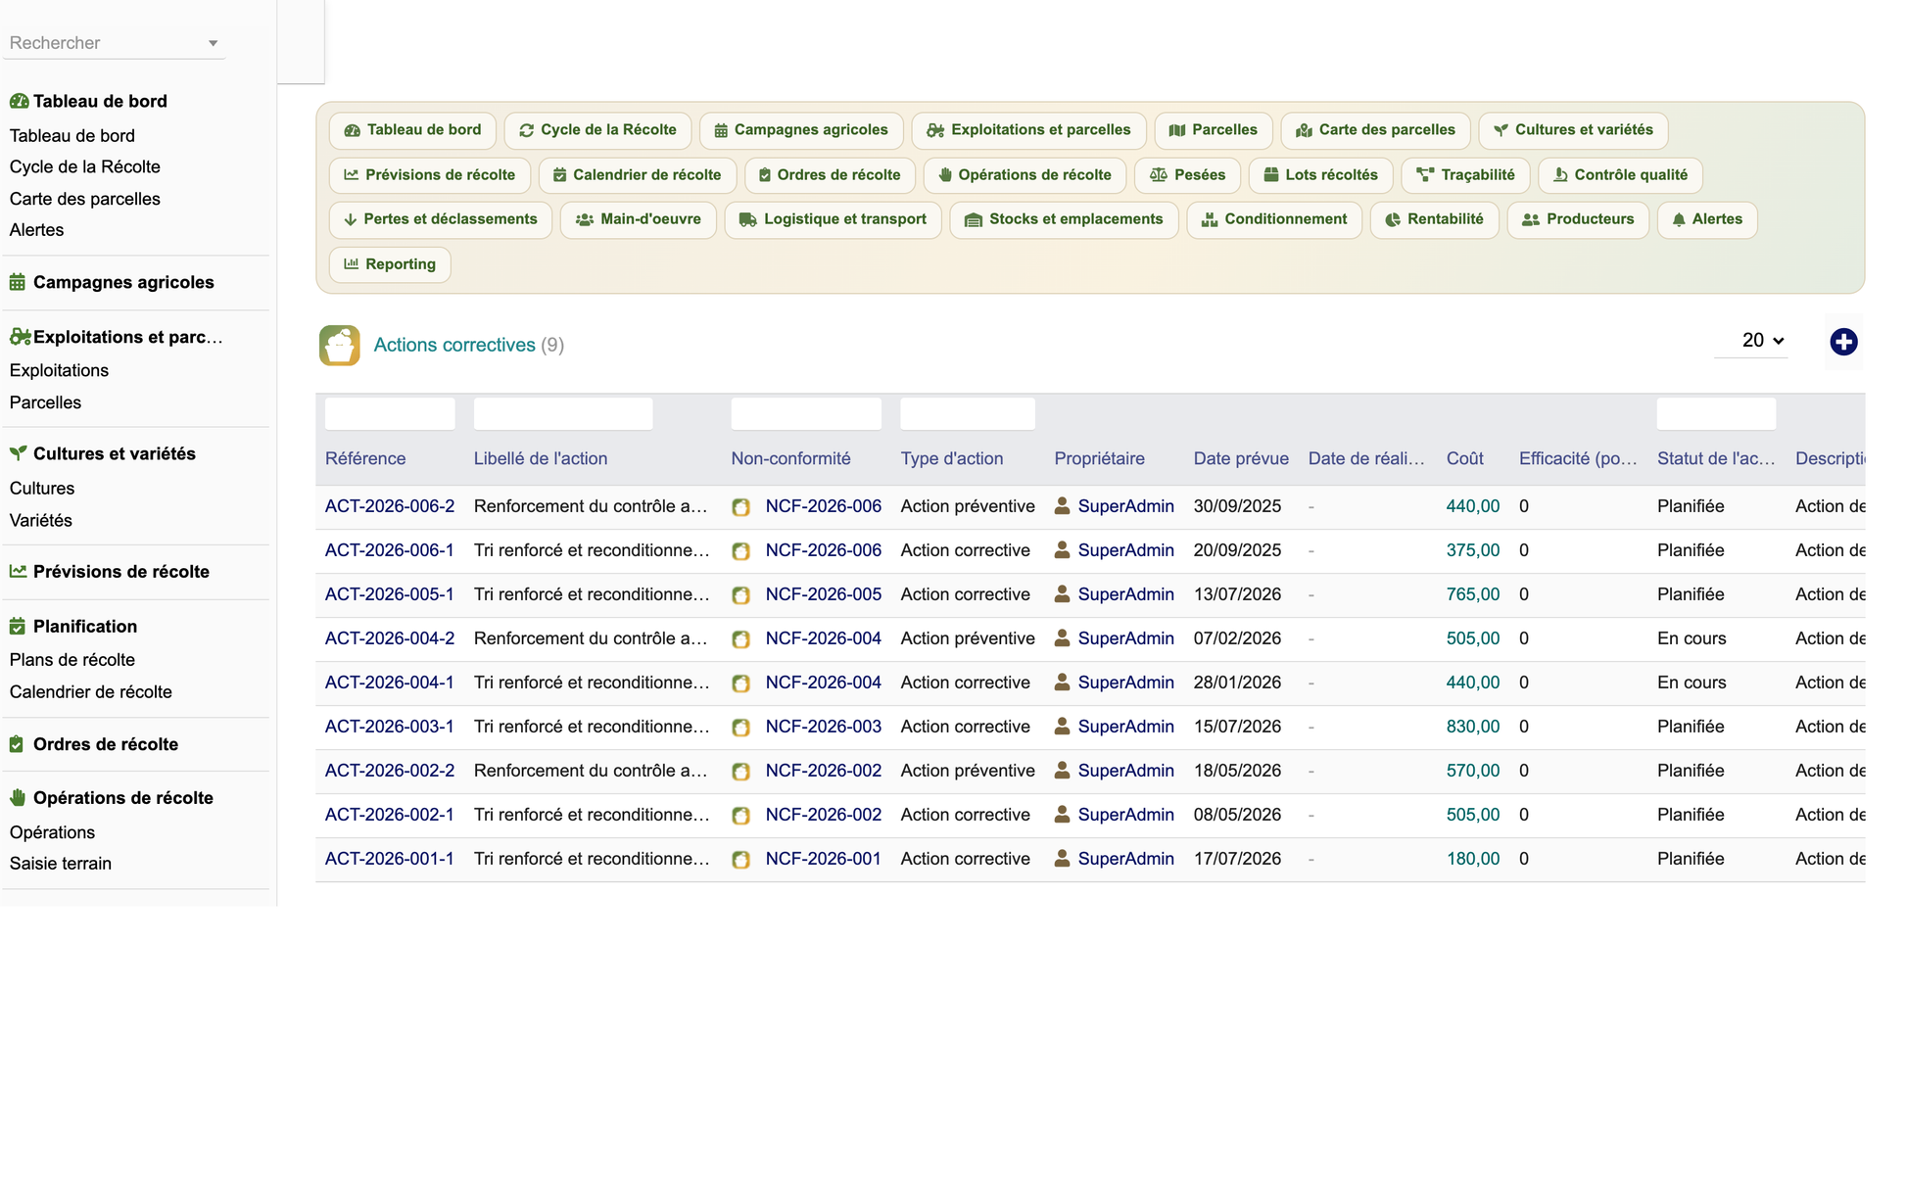The height and width of the screenshot is (1179, 1906).
Task: Click the Statut de l'action filter field
Action: coord(1716,413)
